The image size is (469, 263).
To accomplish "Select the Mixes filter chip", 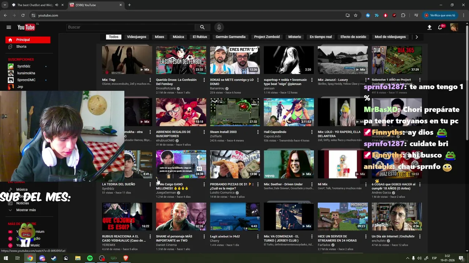I will [159, 37].
